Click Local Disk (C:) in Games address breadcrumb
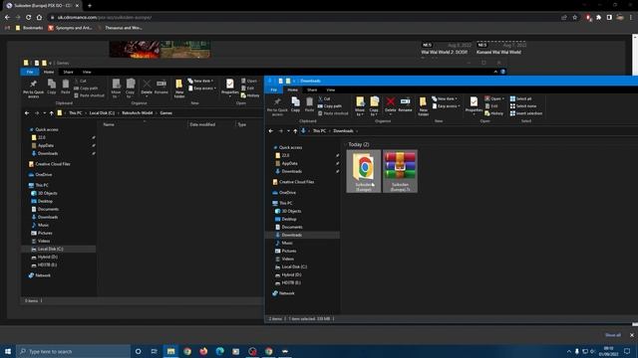 (x=102, y=112)
